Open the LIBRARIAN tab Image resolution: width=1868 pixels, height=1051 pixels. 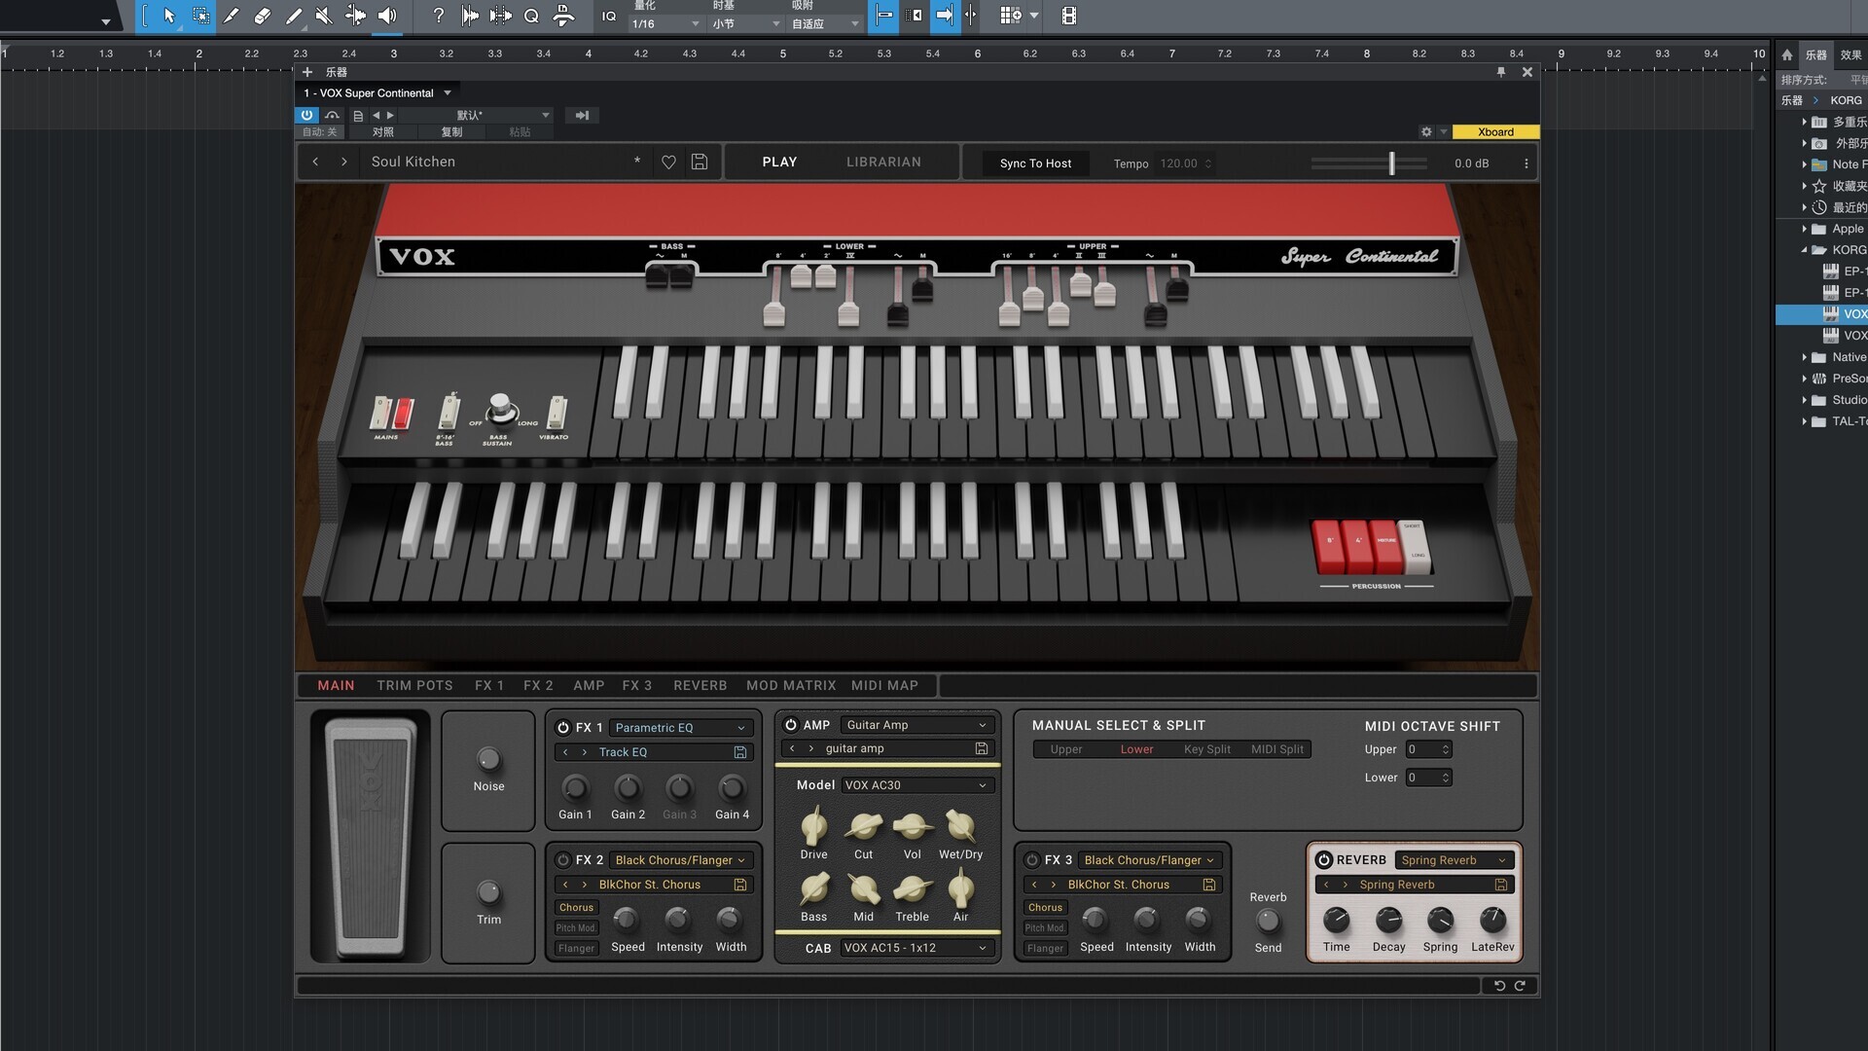[x=883, y=162]
